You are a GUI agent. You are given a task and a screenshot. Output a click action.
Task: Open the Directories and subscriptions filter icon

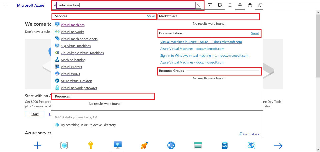[x=220, y=5]
